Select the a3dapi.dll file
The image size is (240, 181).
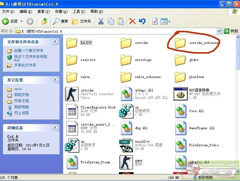pyautogui.click(x=126, y=94)
